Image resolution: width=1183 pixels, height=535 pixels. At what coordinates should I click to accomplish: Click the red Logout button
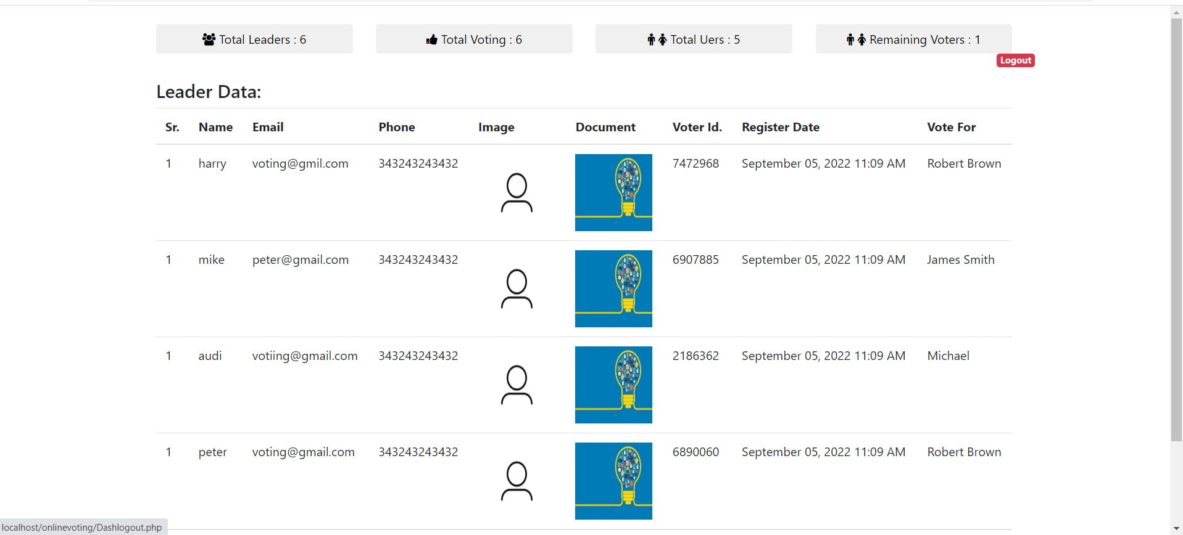[x=1015, y=60]
